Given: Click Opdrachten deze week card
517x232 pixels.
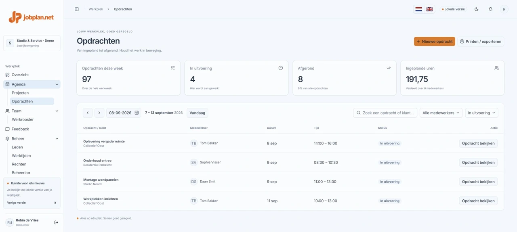Looking at the screenshot, I should pyautogui.click(x=128, y=78).
